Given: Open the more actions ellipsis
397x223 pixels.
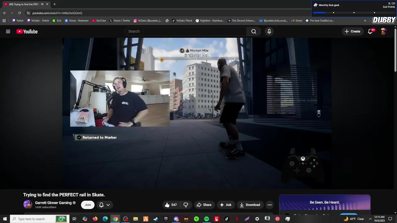Looking at the screenshot, I should (270, 205).
